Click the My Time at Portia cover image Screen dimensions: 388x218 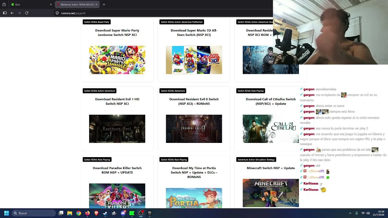(194, 198)
